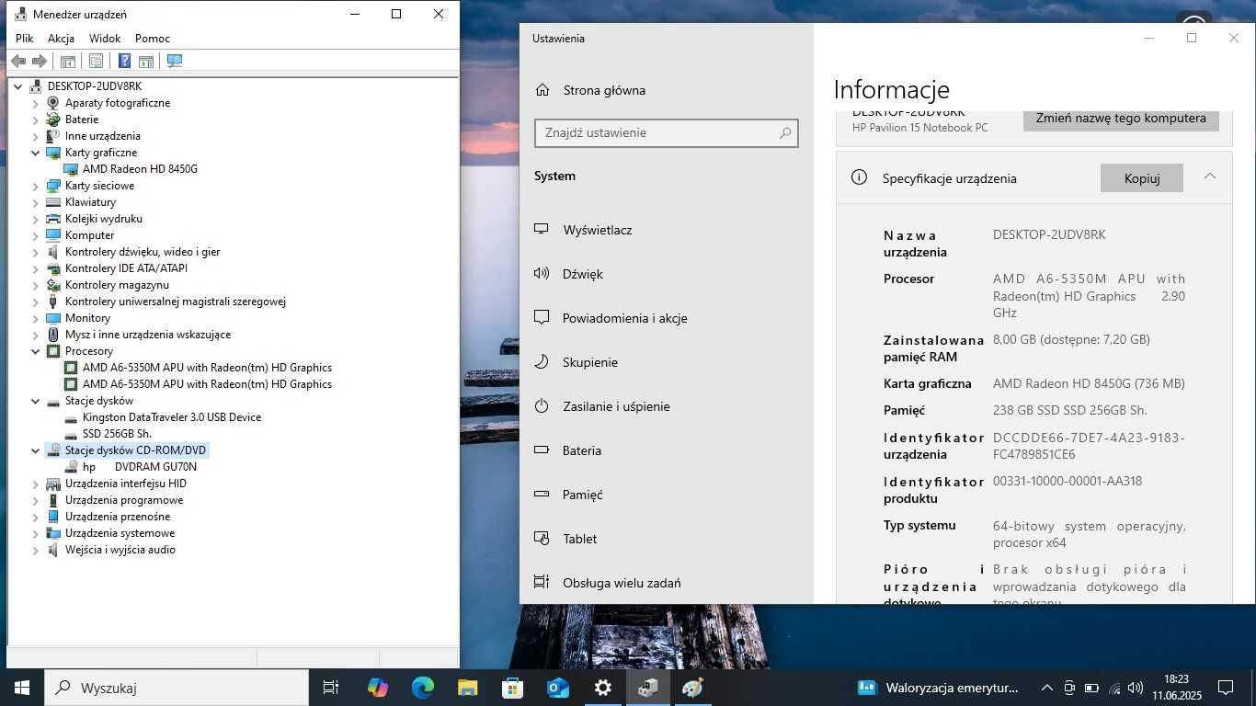Open the Akcja menu
Screen dimensions: 1256x706
coord(62,39)
